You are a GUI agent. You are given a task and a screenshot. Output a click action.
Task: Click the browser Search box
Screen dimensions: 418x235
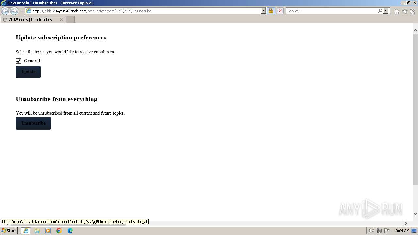[x=332, y=11]
